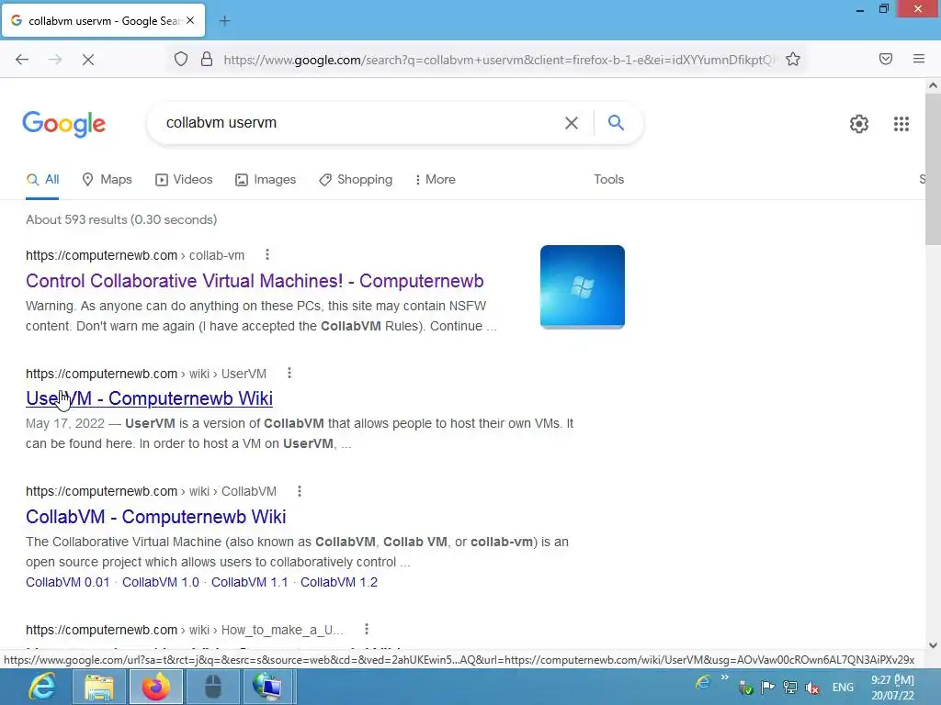Open Safely Remove Hardware tray icon
The height and width of the screenshot is (705, 941).
tap(745, 688)
